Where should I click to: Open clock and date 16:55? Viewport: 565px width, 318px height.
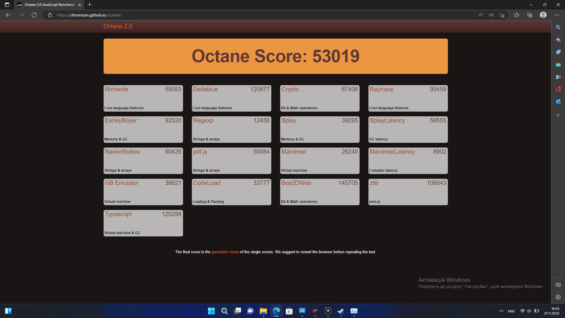tap(552, 311)
